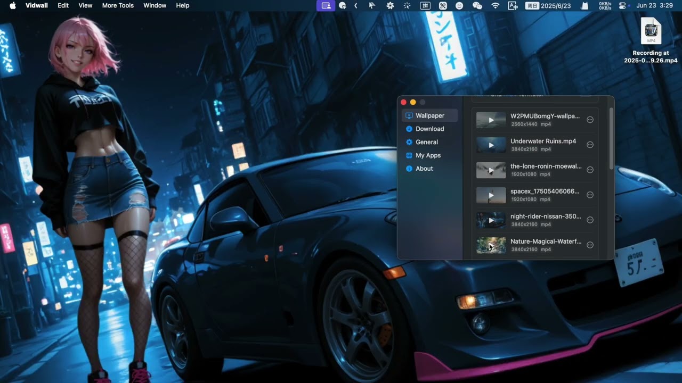Click the crossed tools menu bar icon
Screen dimensions: 682x383
click(x=443, y=5)
